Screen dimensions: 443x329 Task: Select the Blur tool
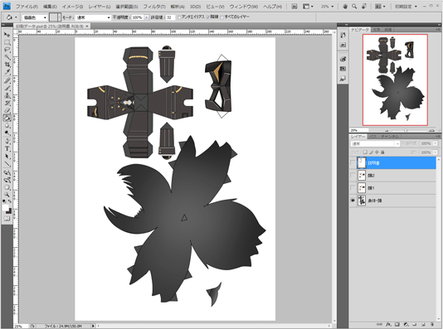click(7, 126)
